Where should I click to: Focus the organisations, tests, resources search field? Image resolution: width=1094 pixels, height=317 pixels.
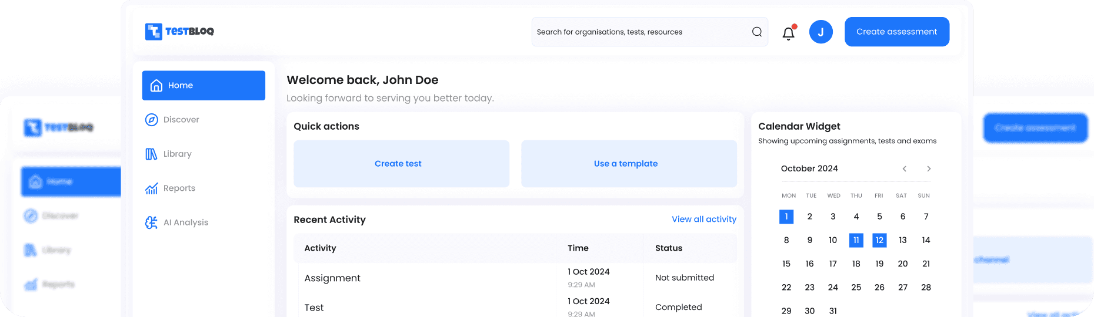(x=640, y=32)
